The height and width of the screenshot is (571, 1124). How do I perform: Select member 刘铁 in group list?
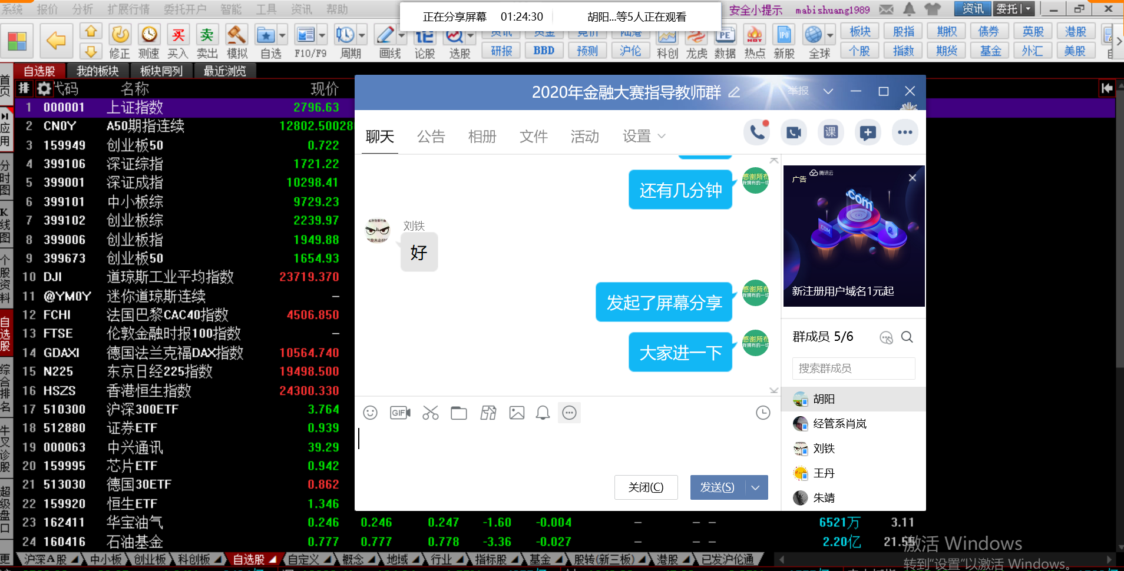coord(824,449)
